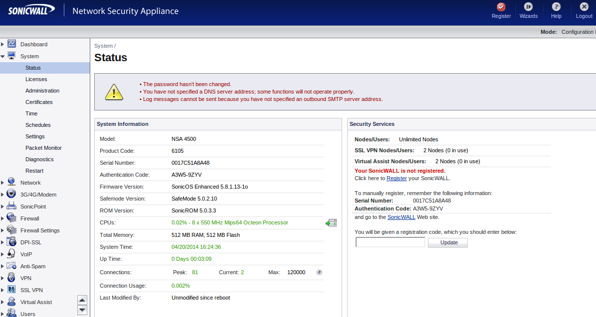
Task: Open the Schedules page
Action: [x=37, y=125]
